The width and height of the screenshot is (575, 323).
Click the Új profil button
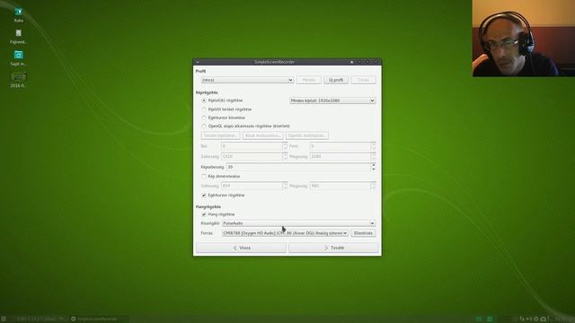point(336,80)
